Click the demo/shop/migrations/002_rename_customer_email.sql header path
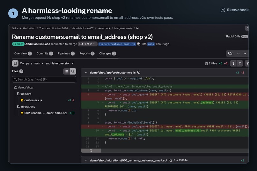This screenshot has width=257, height=171. (128, 160)
